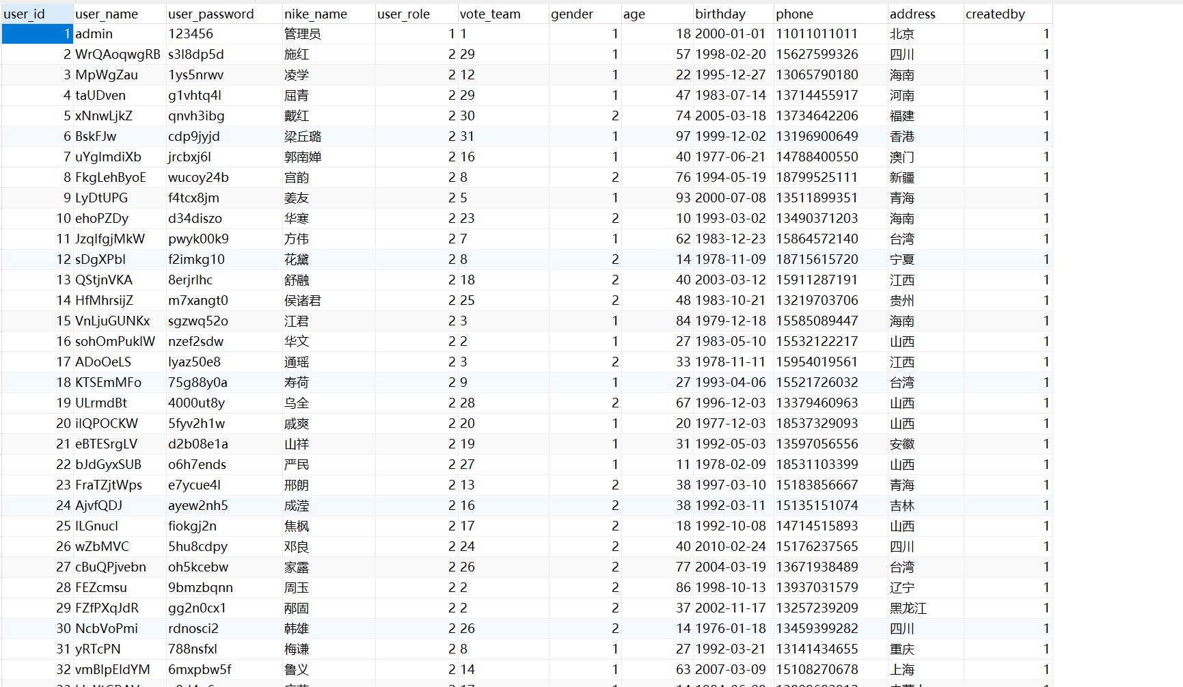Select the user_name cell vmBlpEldYM
Screen dimensions: 1183x687
[x=119, y=669]
